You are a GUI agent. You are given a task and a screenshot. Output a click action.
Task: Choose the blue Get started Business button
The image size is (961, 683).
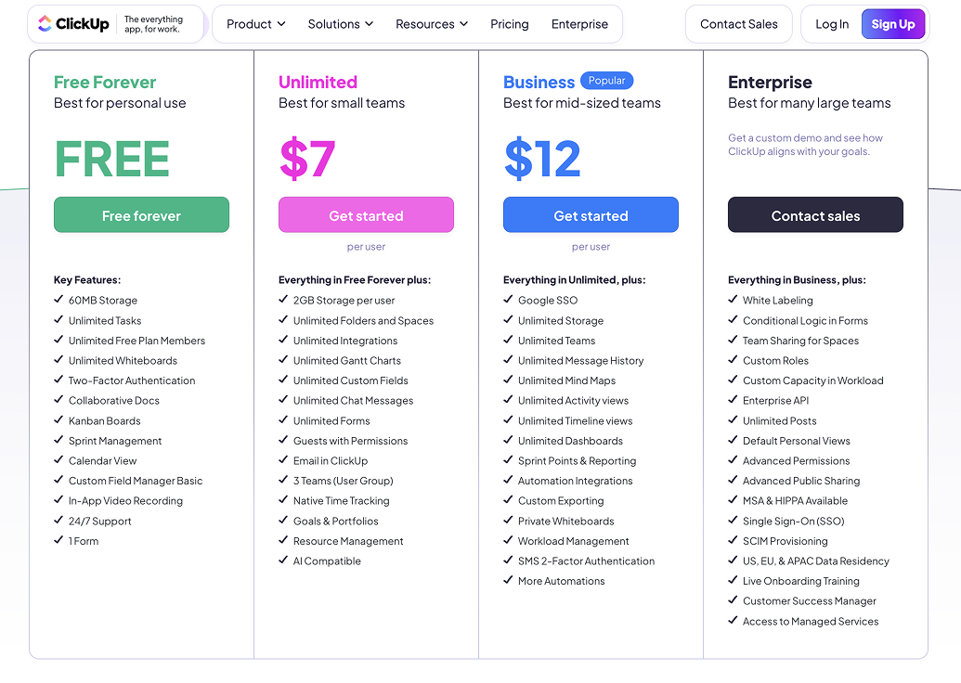[591, 215]
